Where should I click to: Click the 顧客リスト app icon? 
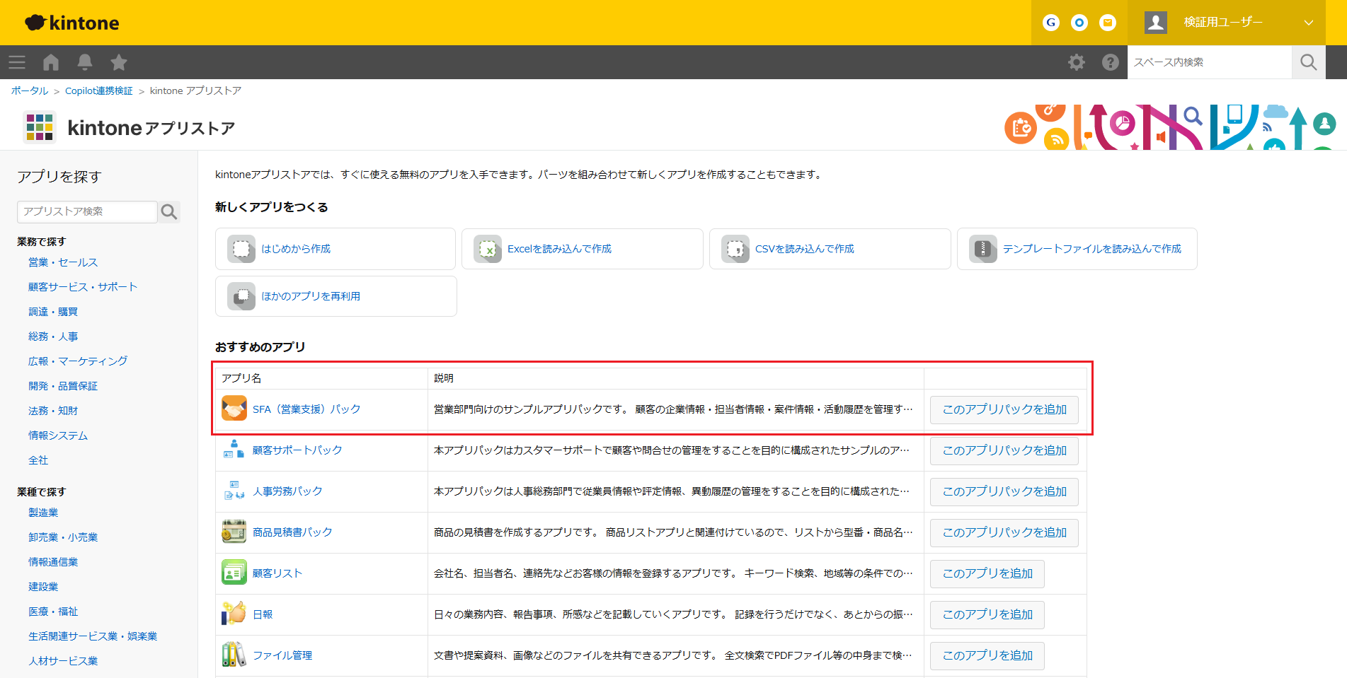[234, 573]
